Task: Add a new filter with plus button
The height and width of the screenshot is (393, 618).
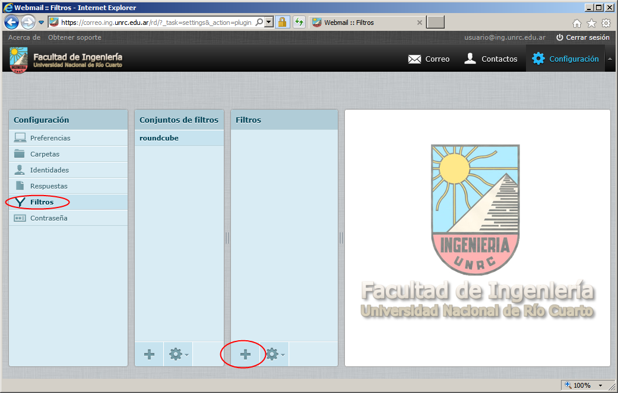Action: (x=245, y=354)
